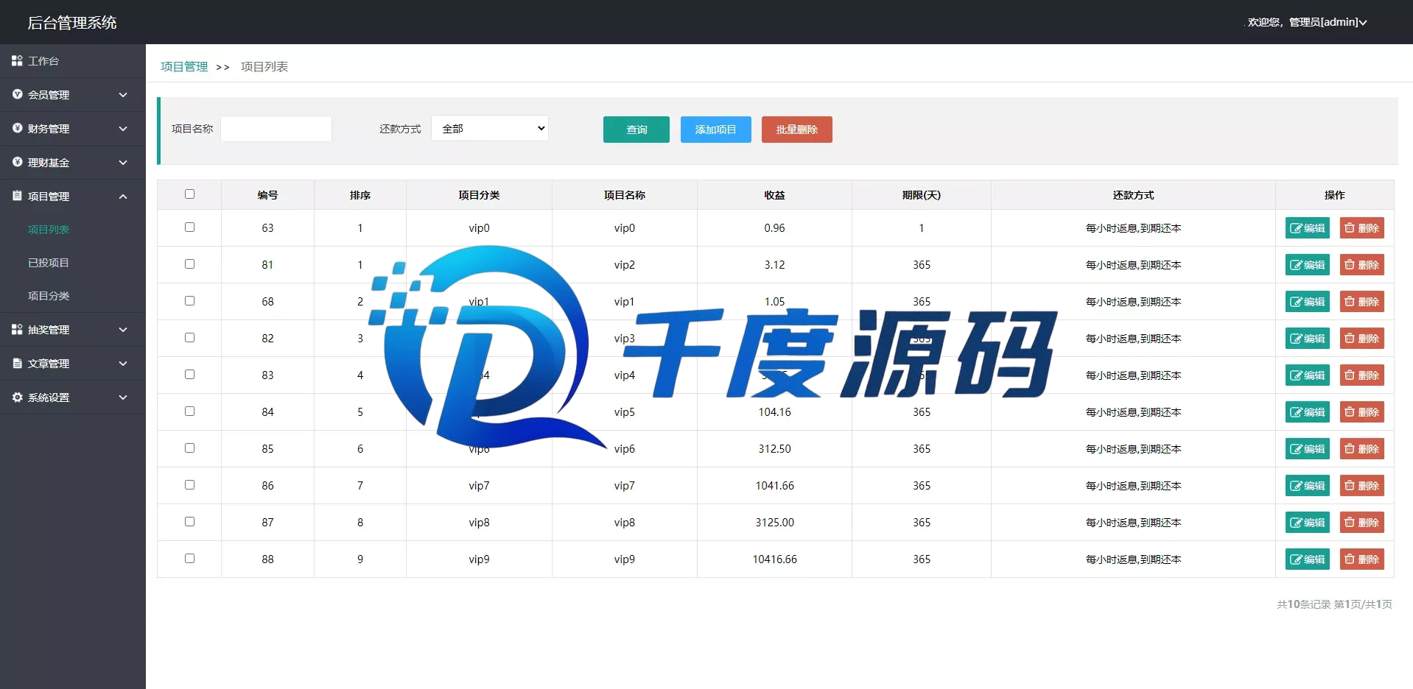This screenshot has width=1413, height=689.
Task: Check the row with 编号 86
Action: click(189, 485)
